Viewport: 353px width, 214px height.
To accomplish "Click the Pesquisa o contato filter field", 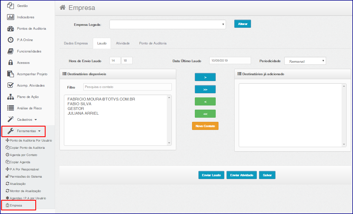I will click(x=128, y=87).
